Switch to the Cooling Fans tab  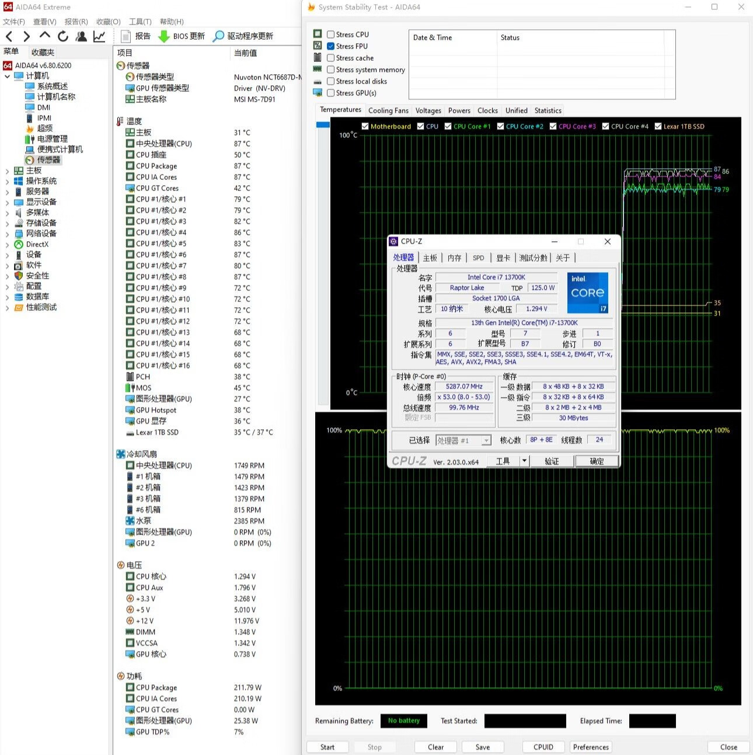(x=388, y=110)
